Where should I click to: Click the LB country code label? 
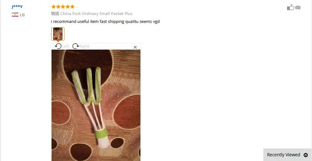(22, 15)
